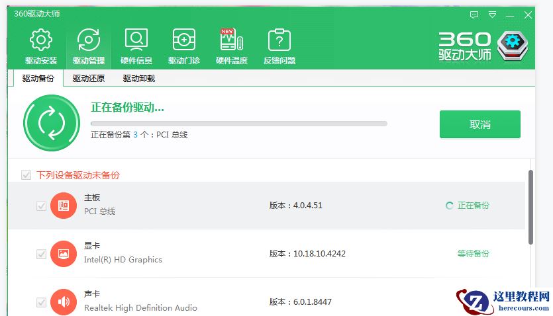Click the 声卡 speaker device icon
This screenshot has width=553, height=316.
point(64,302)
